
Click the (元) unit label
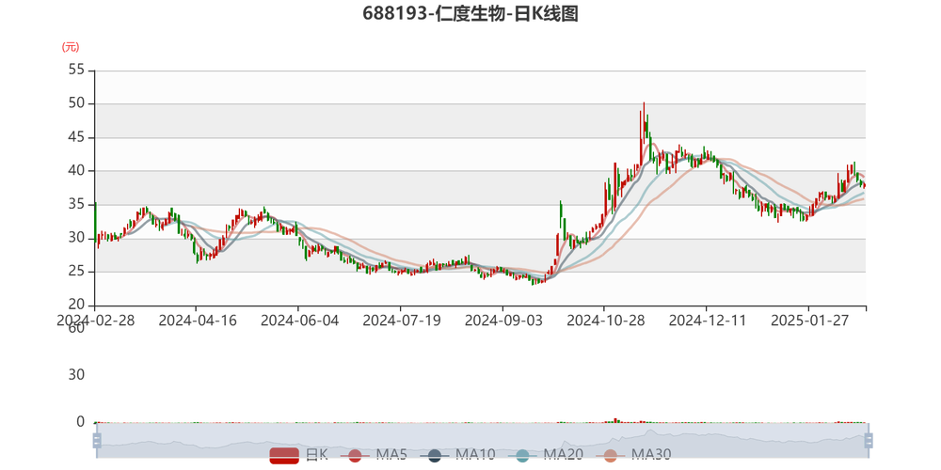tap(71, 47)
